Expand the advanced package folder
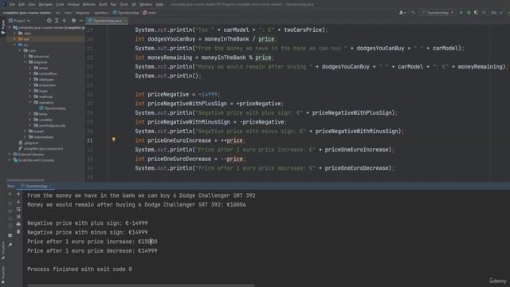The height and width of the screenshot is (287, 510). pos(25,57)
